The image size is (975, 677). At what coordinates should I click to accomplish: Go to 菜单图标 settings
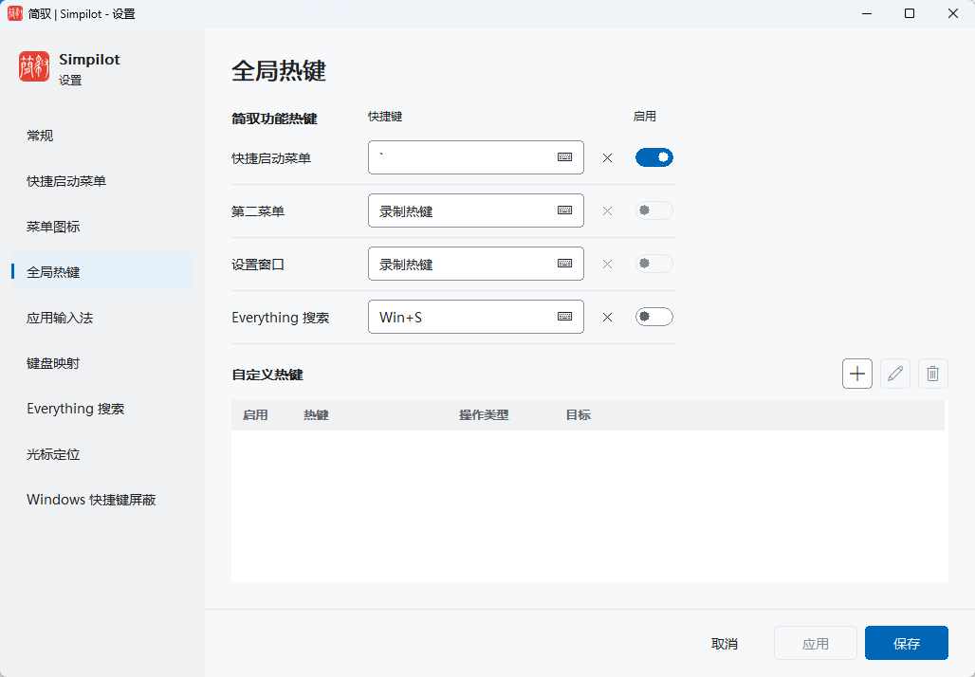coord(102,227)
